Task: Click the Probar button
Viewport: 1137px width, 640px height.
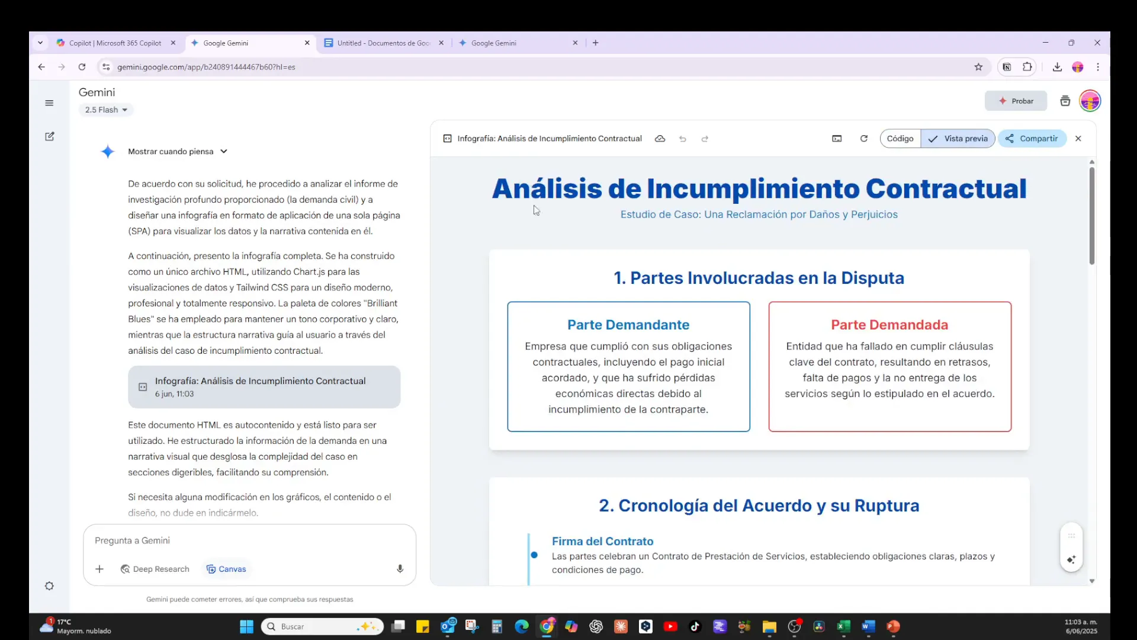Action: [1016, 100]
